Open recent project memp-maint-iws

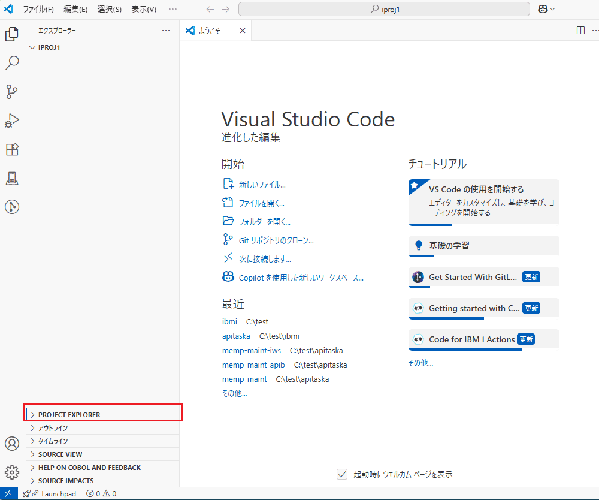point(251,350)
